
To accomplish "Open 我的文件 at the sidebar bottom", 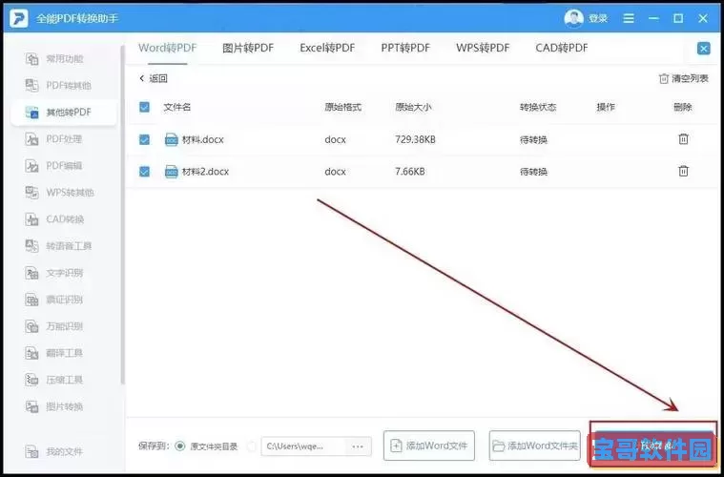I will coord(54,451).
